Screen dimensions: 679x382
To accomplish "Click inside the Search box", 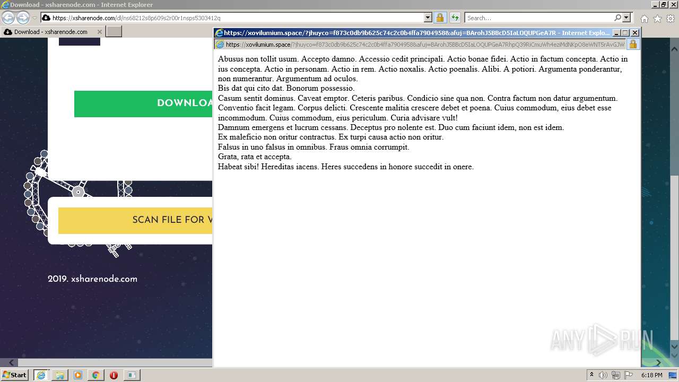I will 538,18.
